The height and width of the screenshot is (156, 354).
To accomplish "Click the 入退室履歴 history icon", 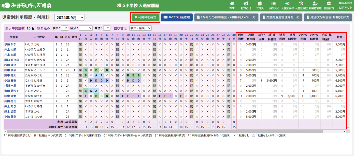I will point(301,4).
